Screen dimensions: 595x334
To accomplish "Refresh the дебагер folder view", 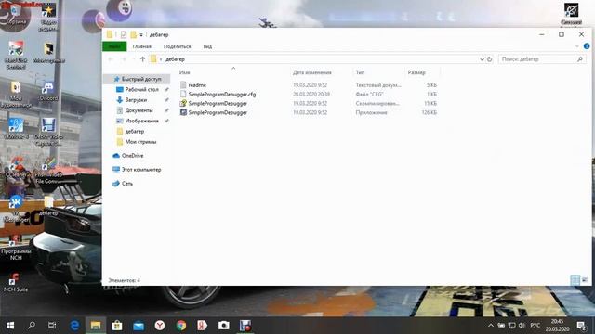I will (490, 59).
